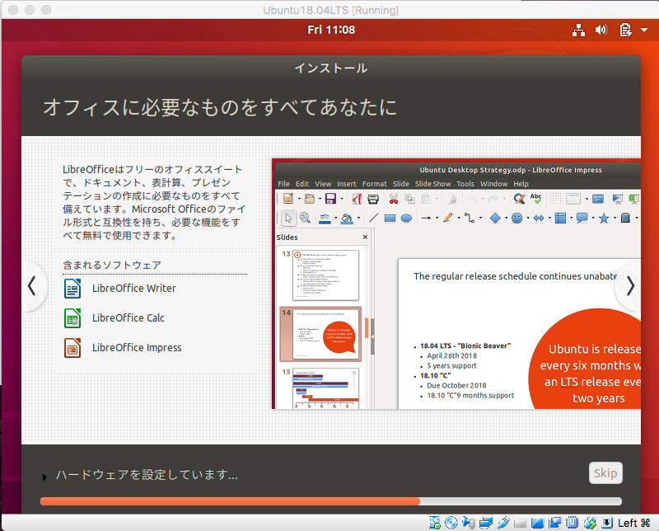Click the 'LibreOffice Writer' label
This screenshot has height=531, width=659.
[x=134, y=289]
